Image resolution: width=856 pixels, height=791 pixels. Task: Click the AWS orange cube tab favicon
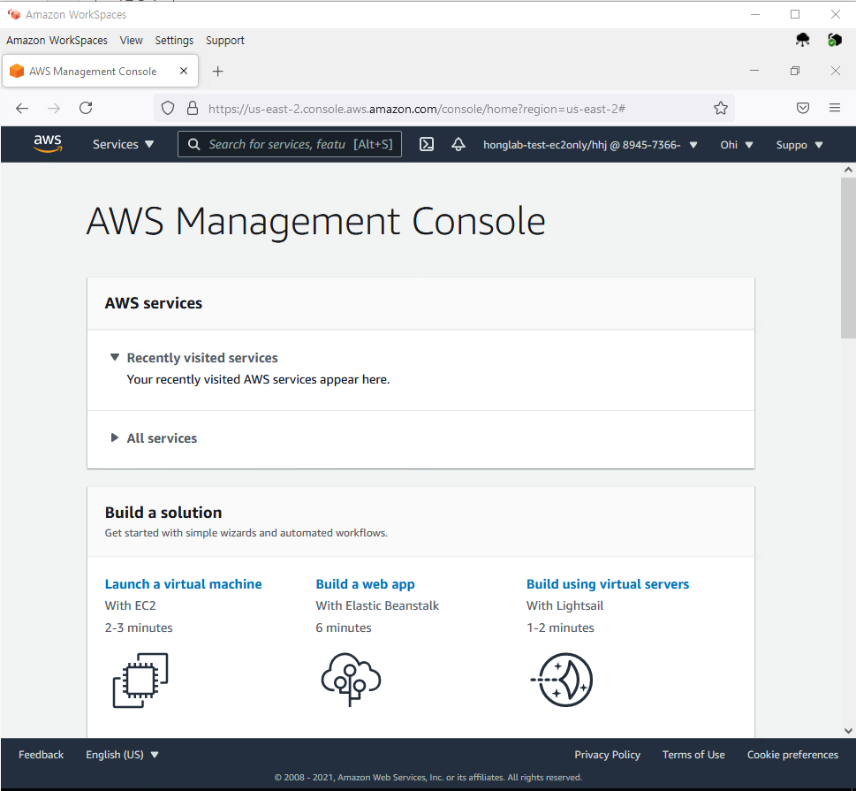click(x=17, y=71)
